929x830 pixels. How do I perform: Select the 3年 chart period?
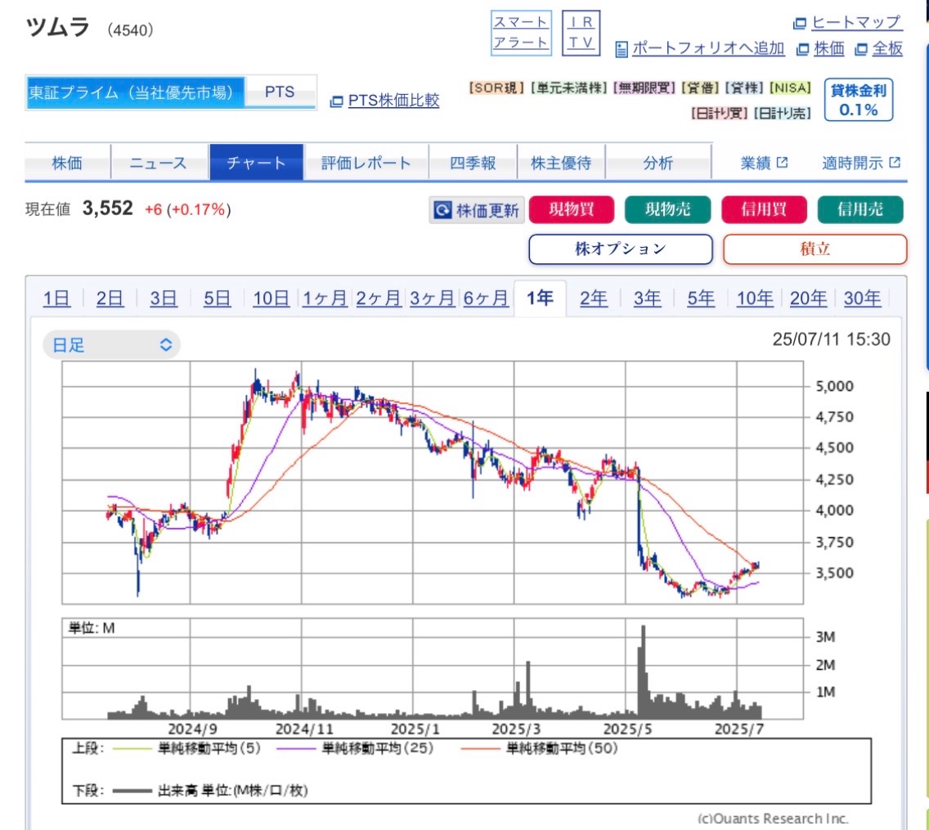click(x=648, y=298)
